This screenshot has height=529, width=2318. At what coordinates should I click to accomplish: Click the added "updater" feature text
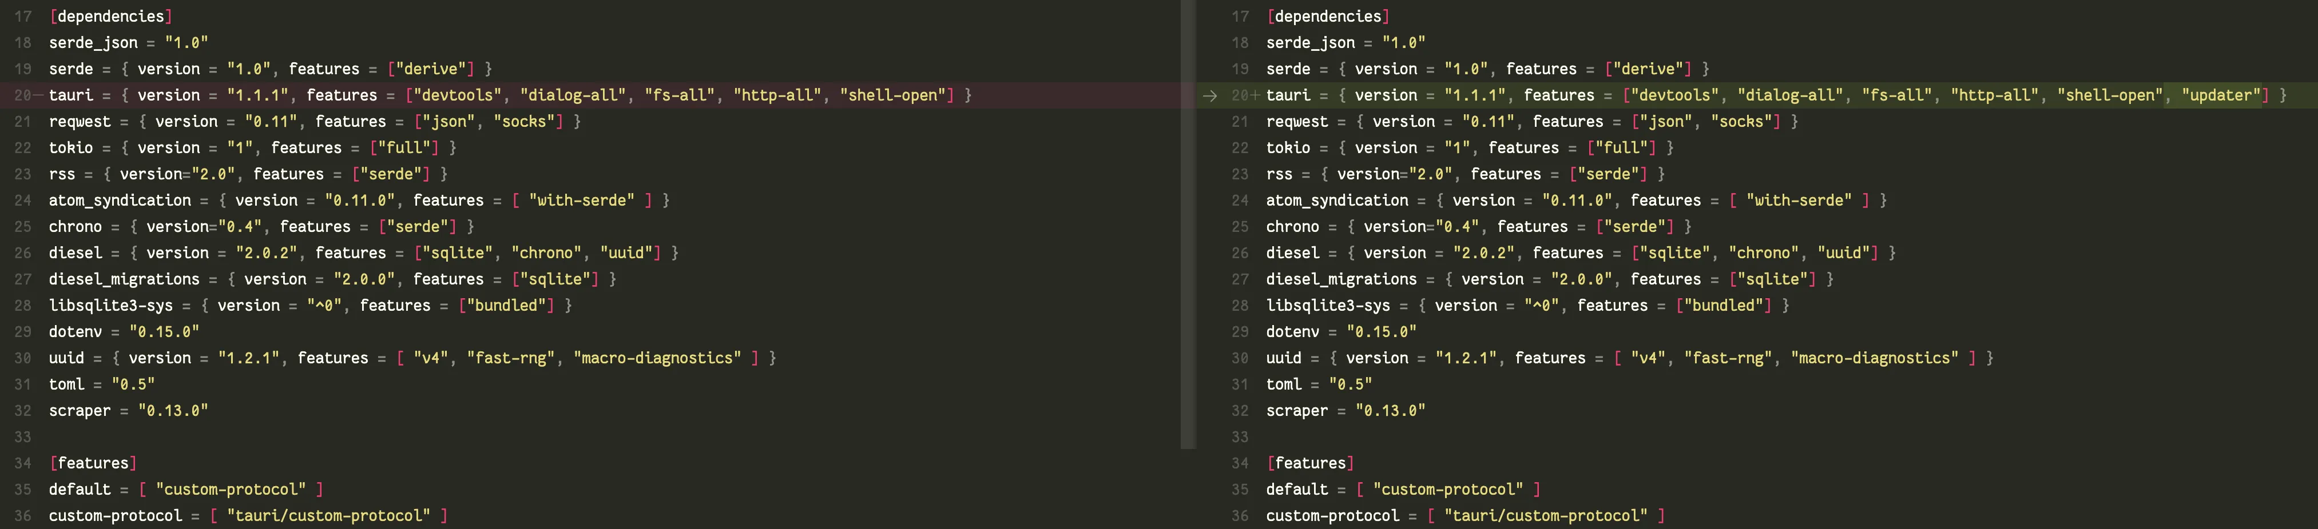pos(2221,95)
